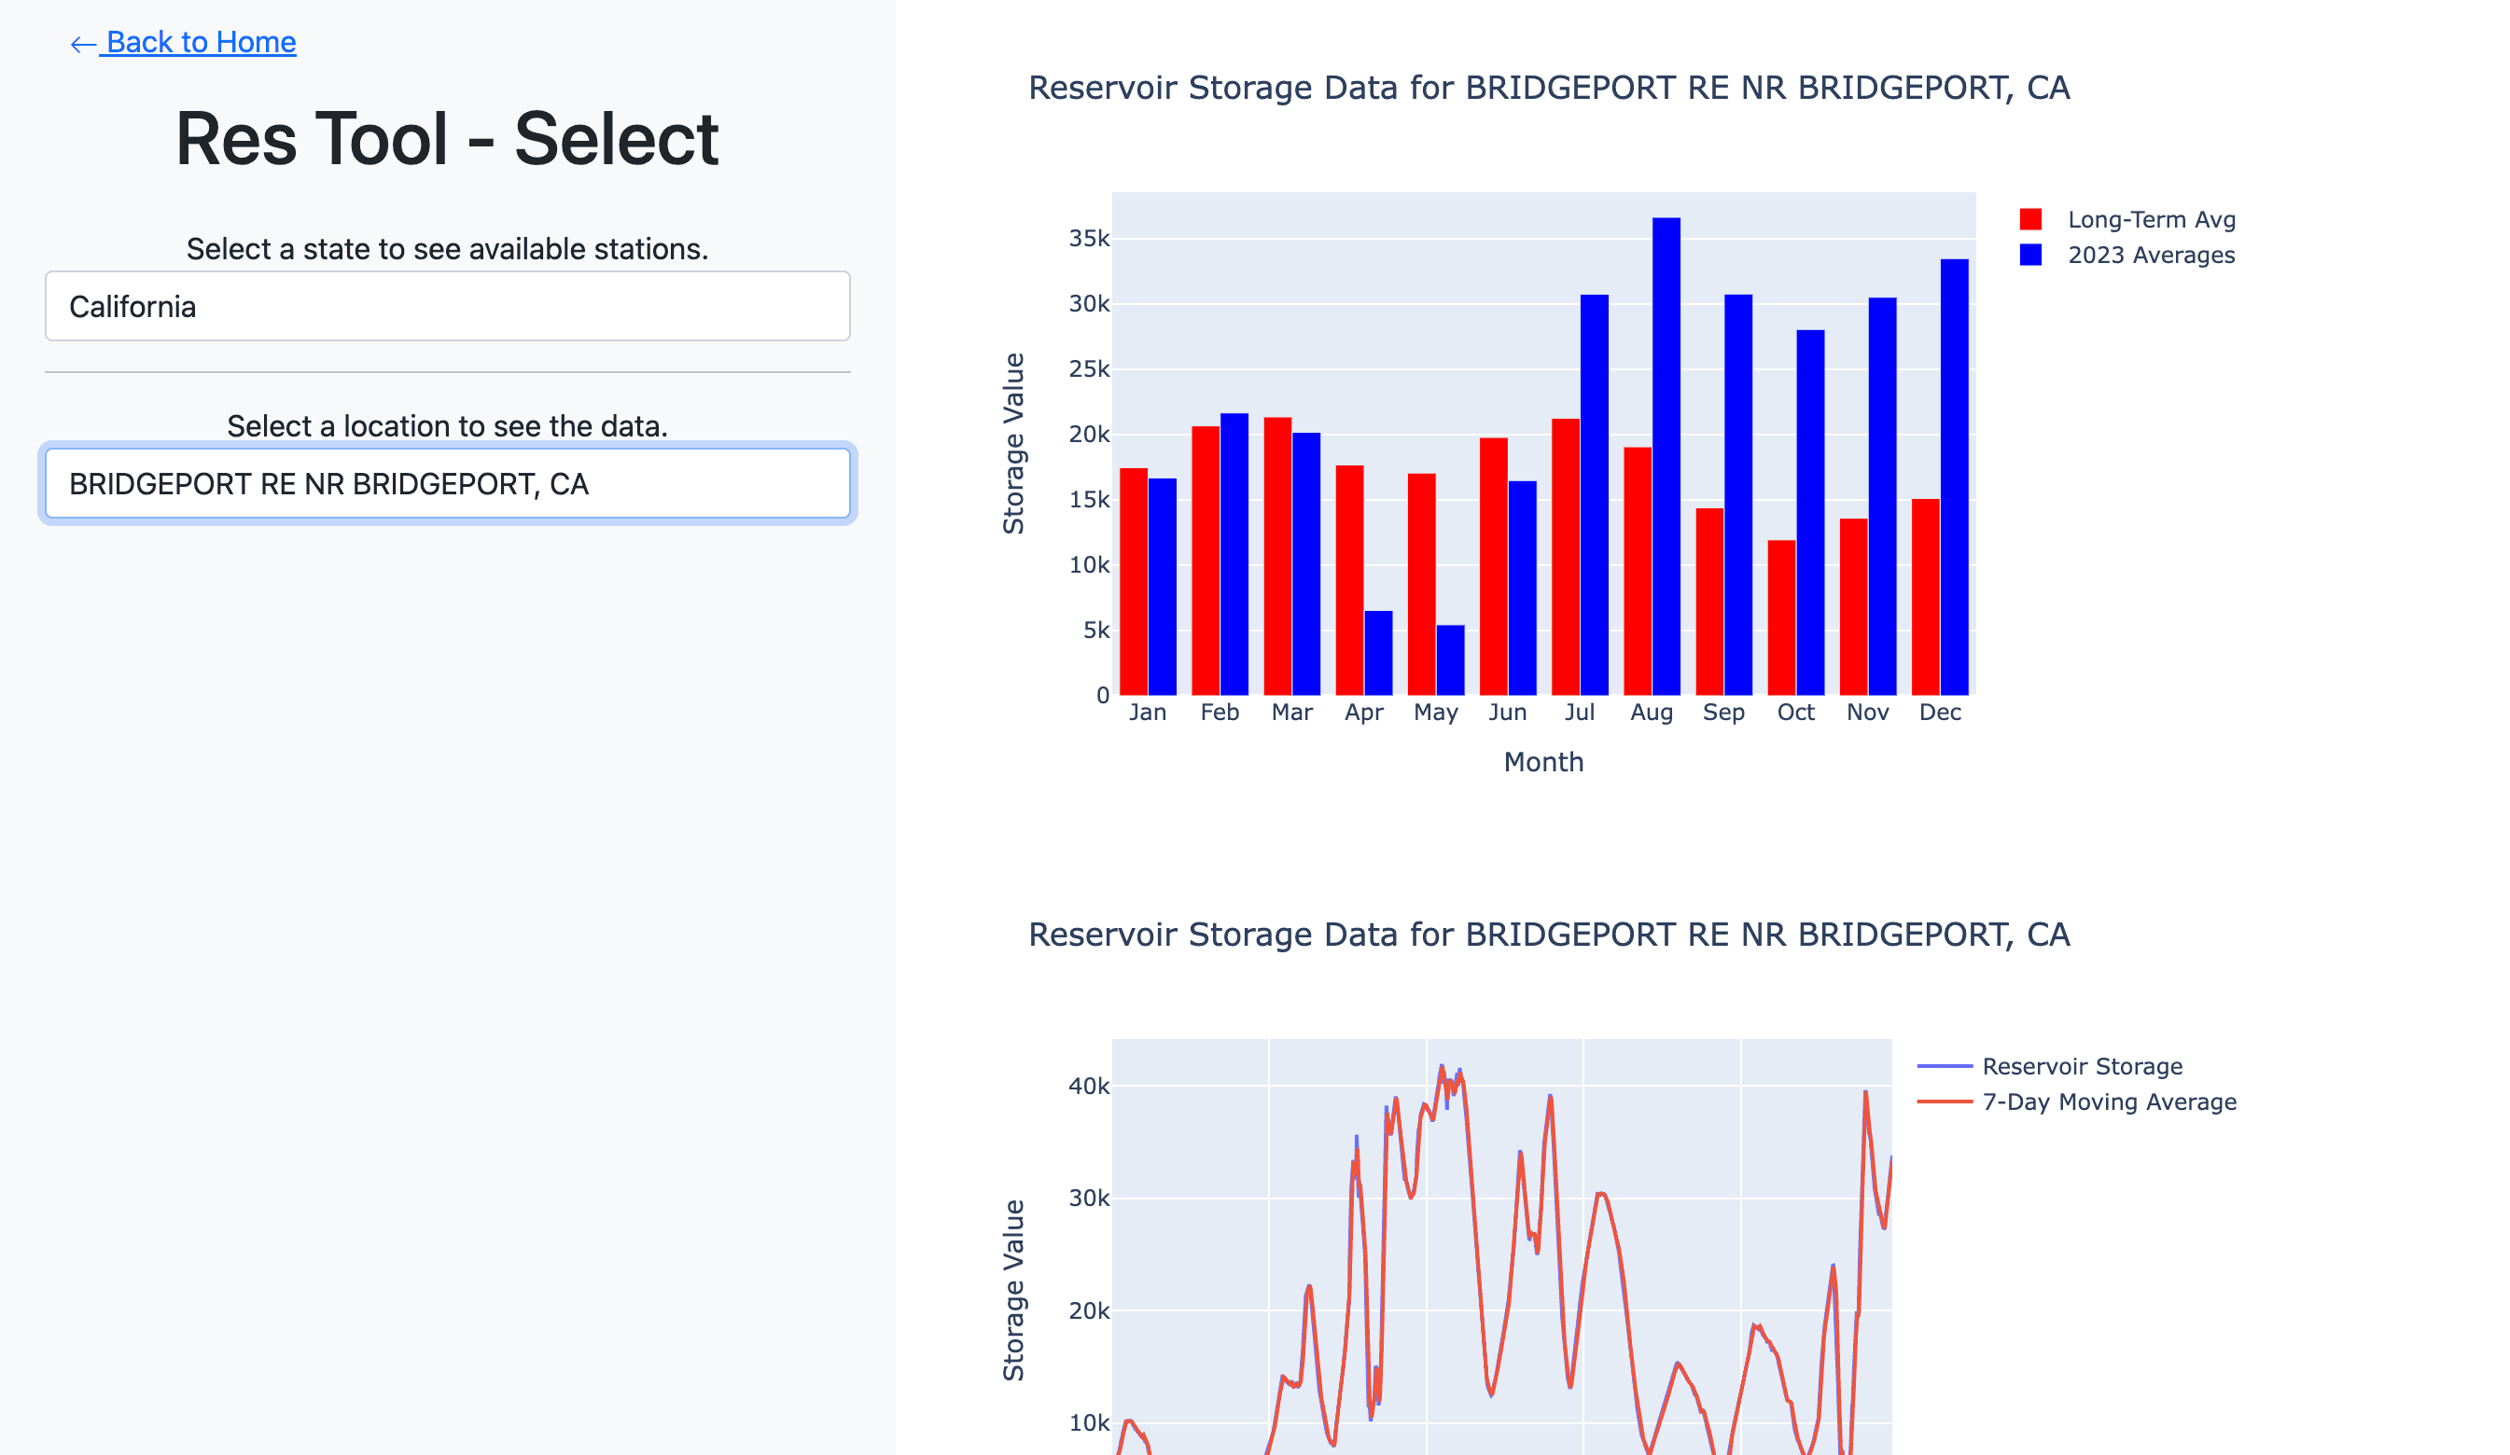Click the Jan x-axis label

tap(1148, 712)
